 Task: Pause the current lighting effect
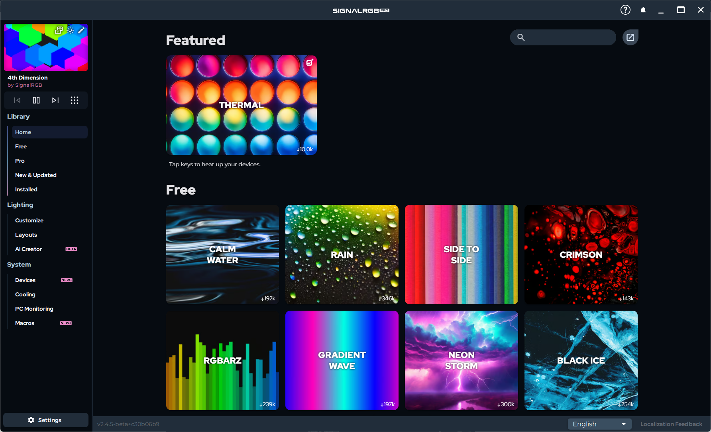pyautogui.click(x=36, y=100)
